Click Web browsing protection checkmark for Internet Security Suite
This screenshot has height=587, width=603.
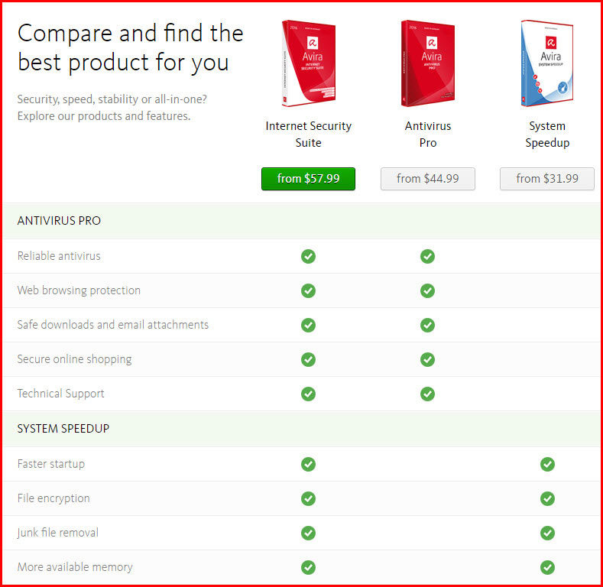(309, 290)
